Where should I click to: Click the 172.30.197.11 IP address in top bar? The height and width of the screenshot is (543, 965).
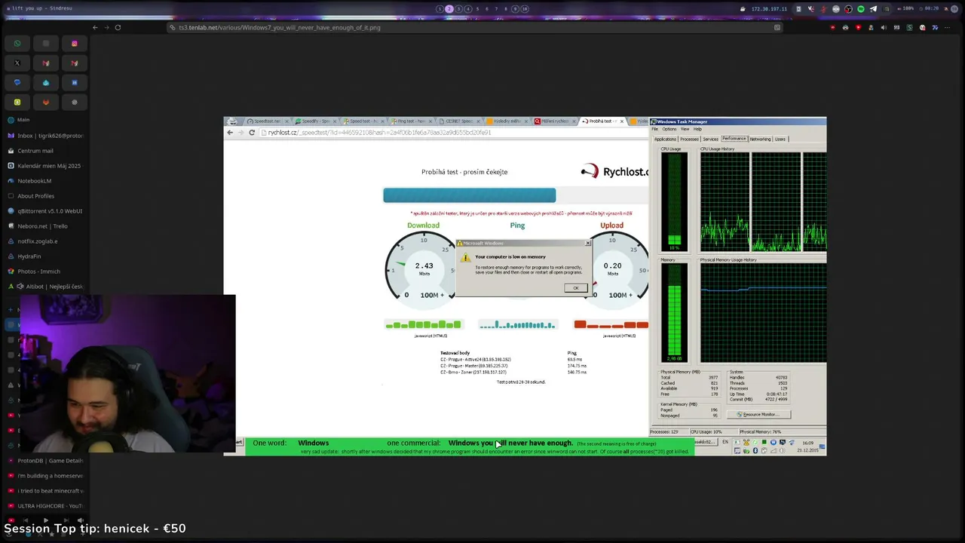[x=769, y=9]
